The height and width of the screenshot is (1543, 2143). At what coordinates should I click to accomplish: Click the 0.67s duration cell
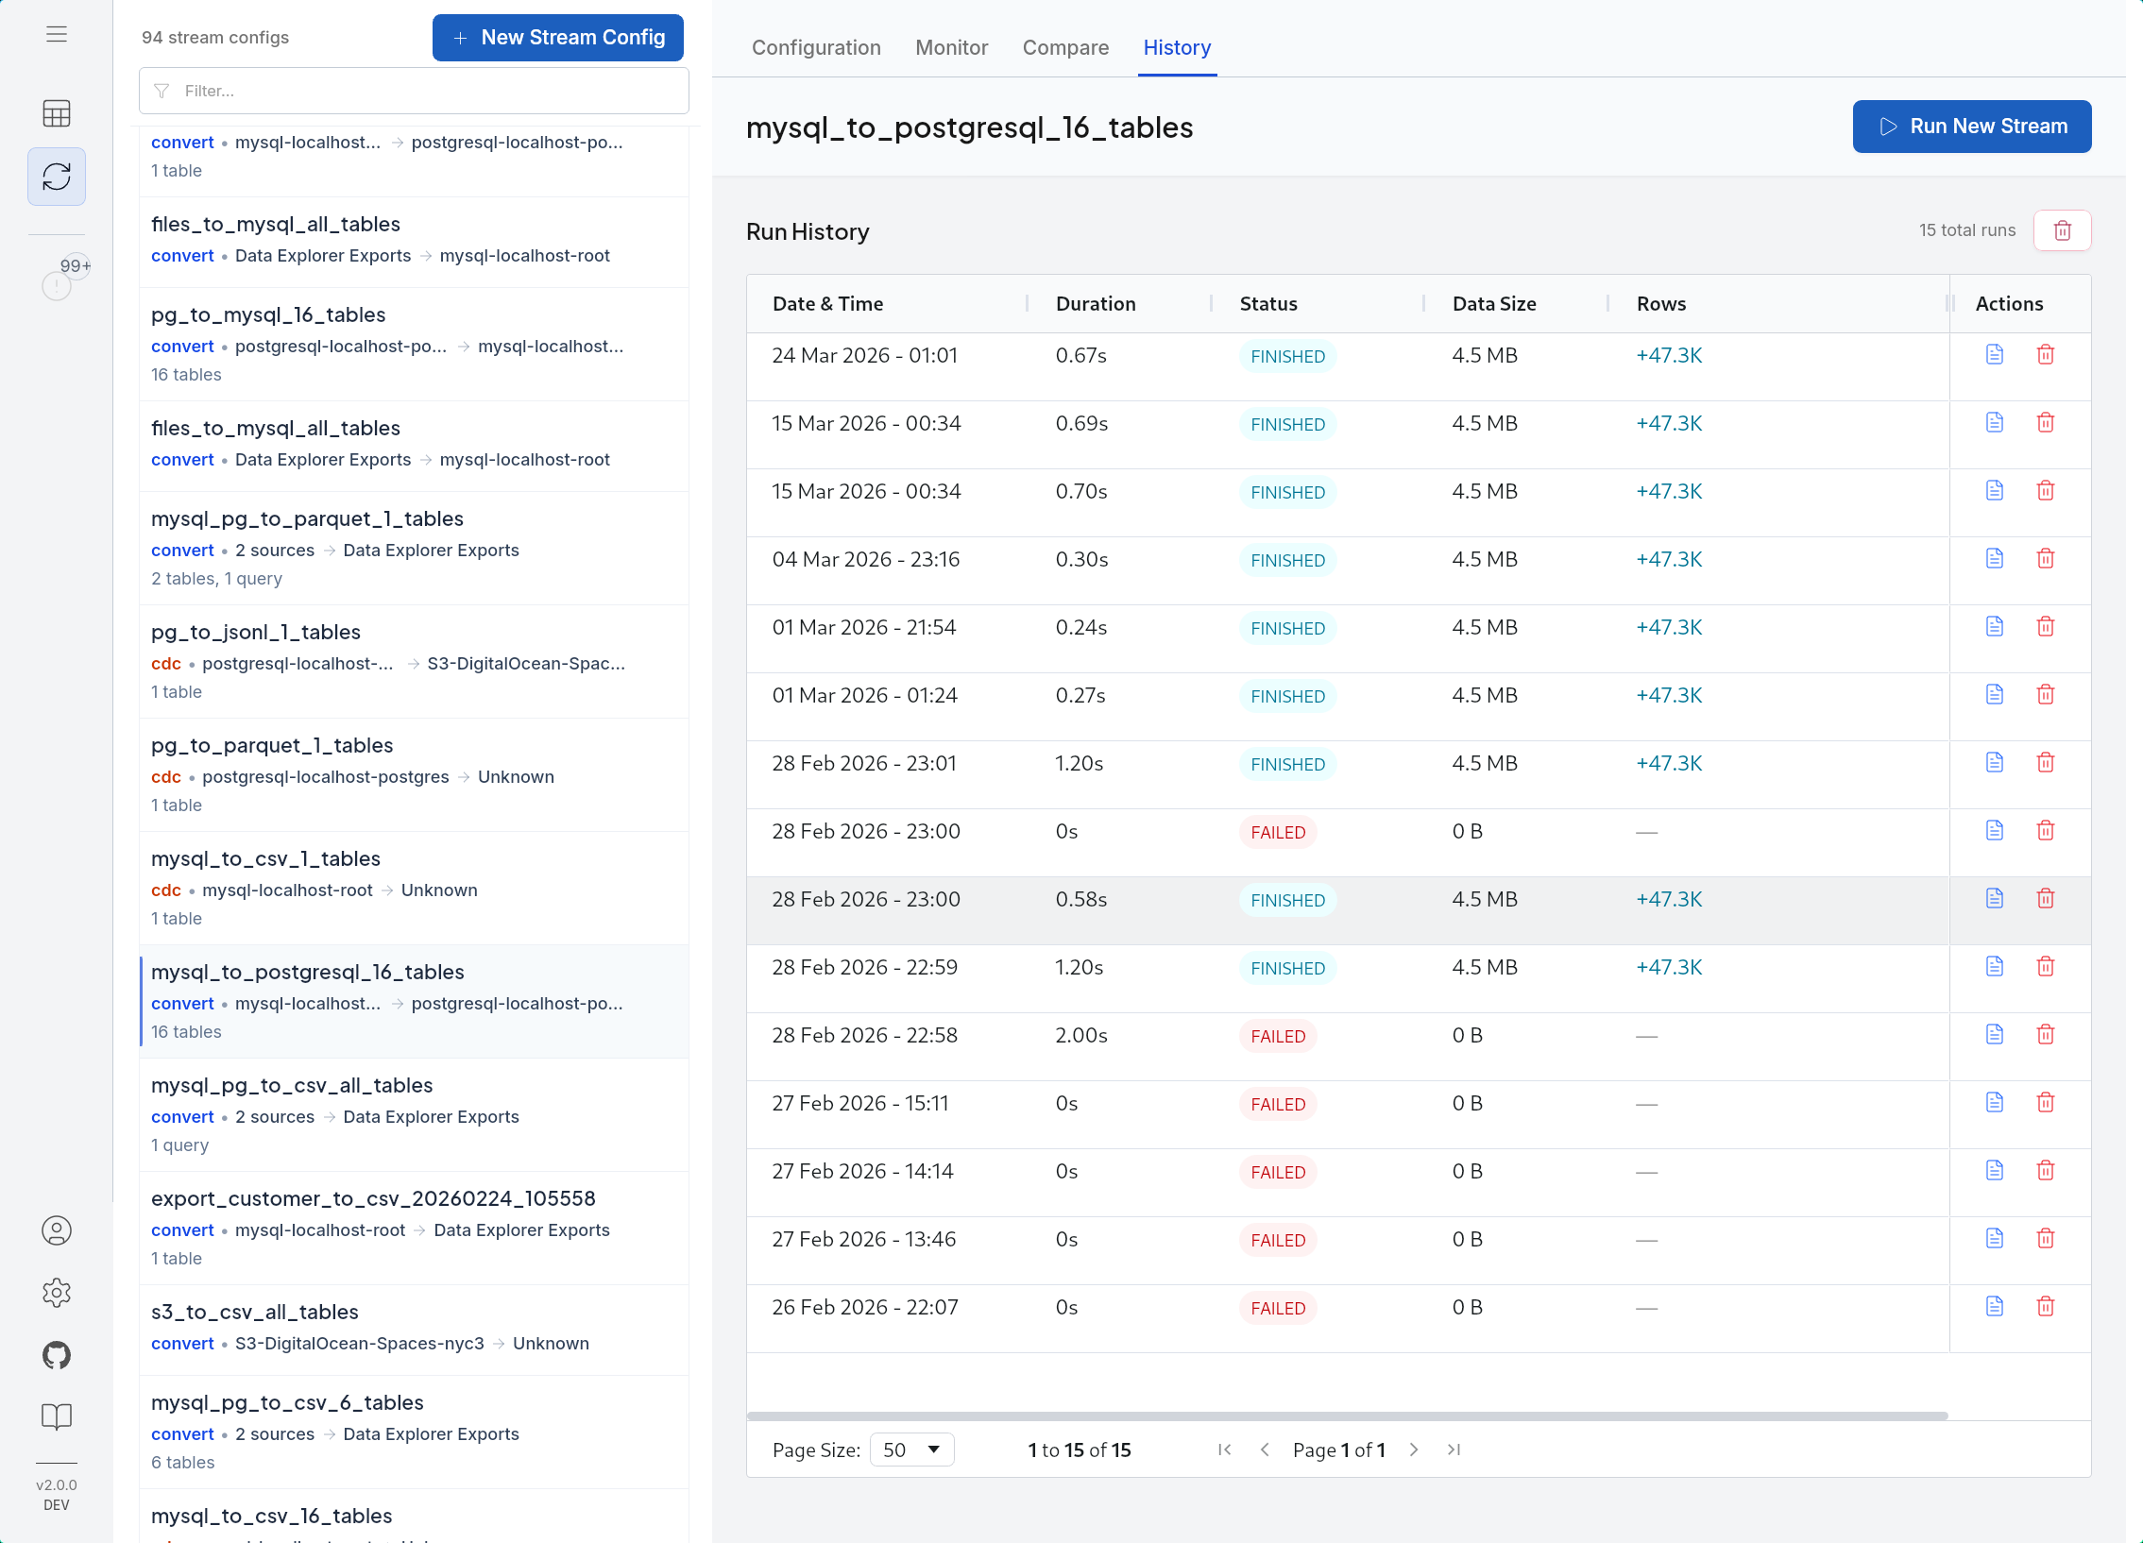(1081, 355)
